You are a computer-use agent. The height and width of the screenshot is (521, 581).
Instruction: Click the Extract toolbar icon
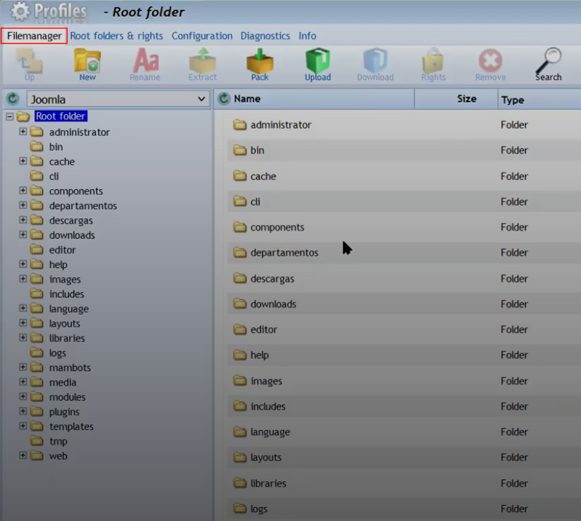click(x=202, y=63)
